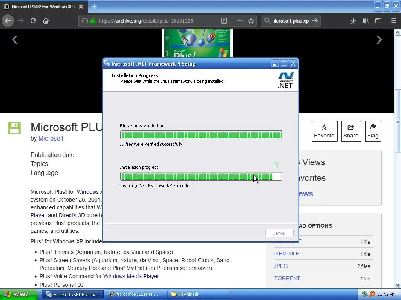Close the Microsoft PLUS! browser tab
Image resolution: width=401 pixels, height=300 pixels.
(81, 7)
